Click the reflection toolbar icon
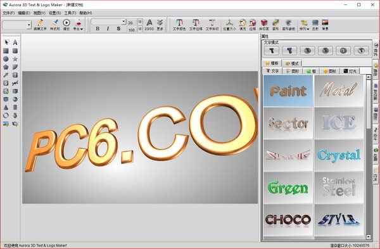Screen dimensions: 380x249 coord(315,25)
